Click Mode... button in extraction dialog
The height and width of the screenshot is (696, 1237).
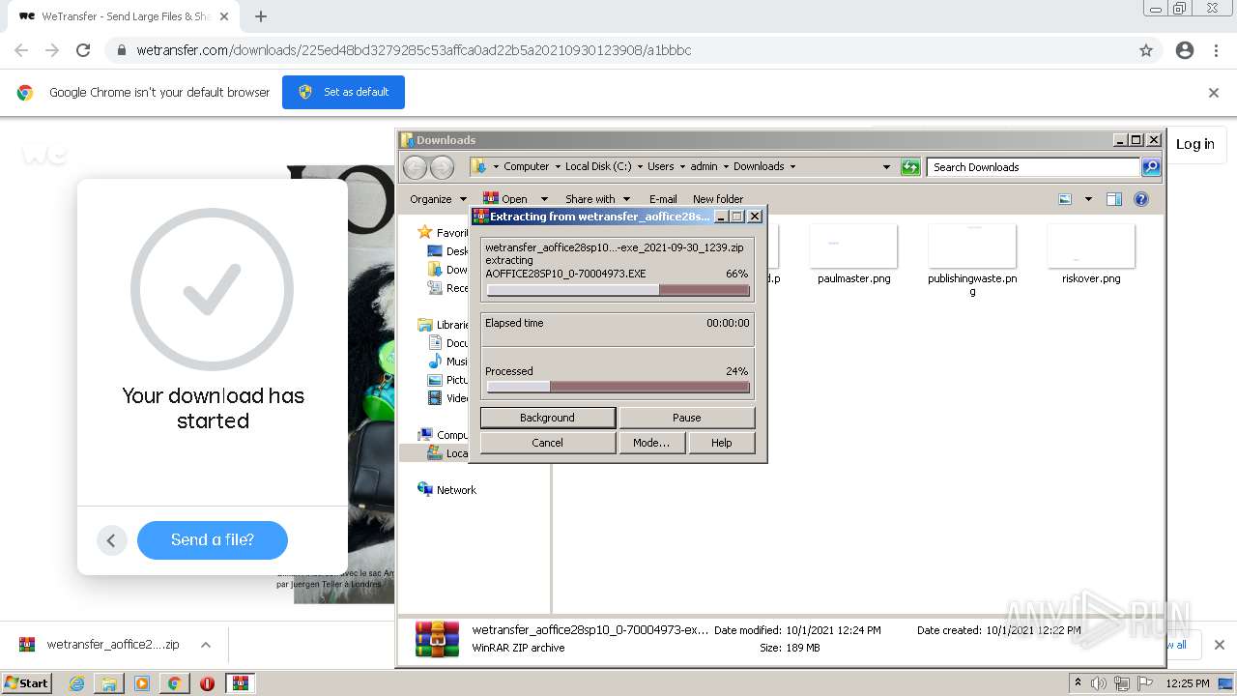pyautogui.click(x=651, y=443)
